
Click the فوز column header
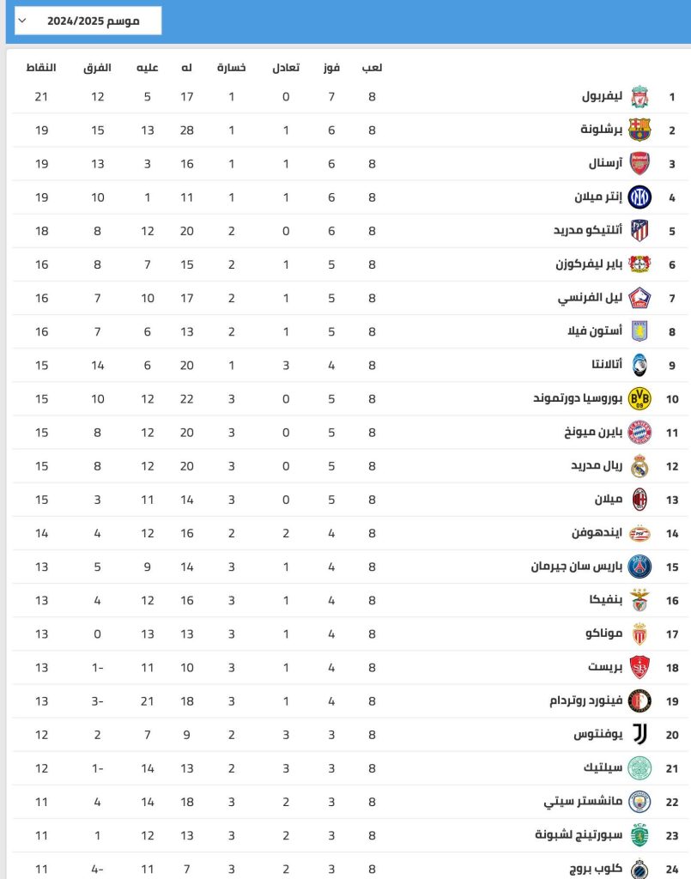coord(332,68)
